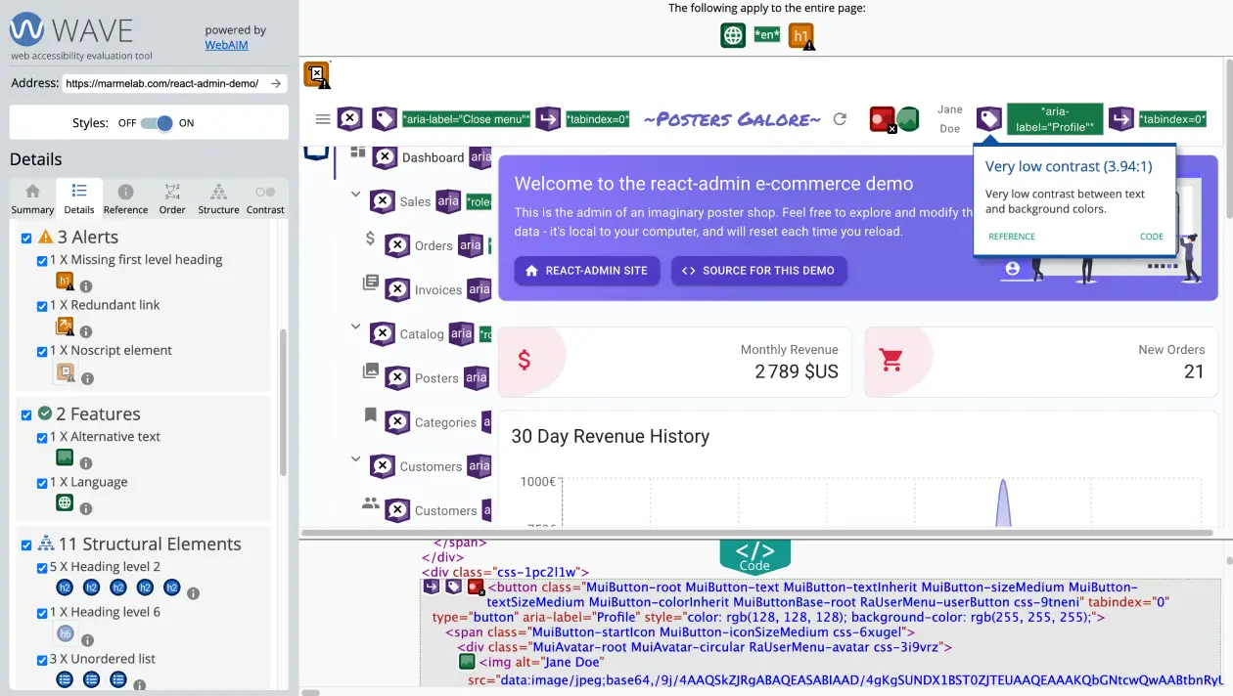The image size is (1233, 696).
Task: Open the Structure tab
Action: click(218, 198)
